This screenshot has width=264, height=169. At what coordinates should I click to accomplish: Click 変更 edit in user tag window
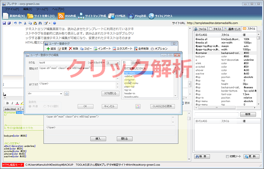click(62, 49)
